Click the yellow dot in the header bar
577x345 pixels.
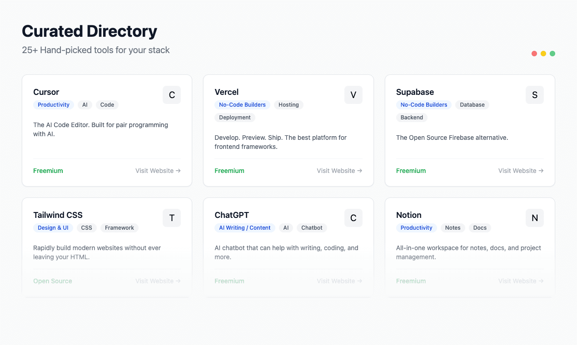coord(543,54)
